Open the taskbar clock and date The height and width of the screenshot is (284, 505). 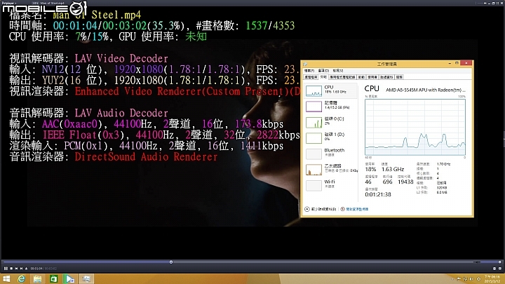pos(492,279)
